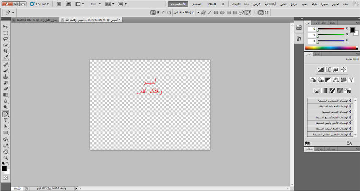Show more workspaces with the >> button
360x191 pixels.
(x=222, y=4)
